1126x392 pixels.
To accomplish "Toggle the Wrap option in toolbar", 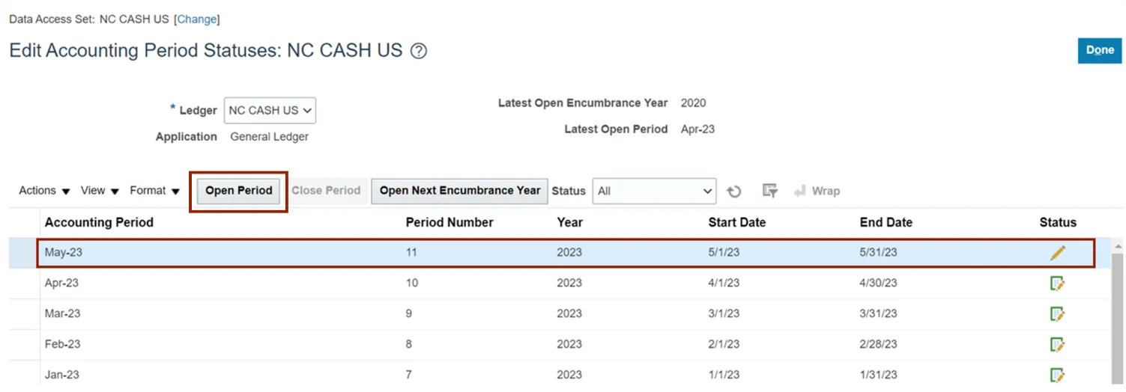I will pos(817,192).
